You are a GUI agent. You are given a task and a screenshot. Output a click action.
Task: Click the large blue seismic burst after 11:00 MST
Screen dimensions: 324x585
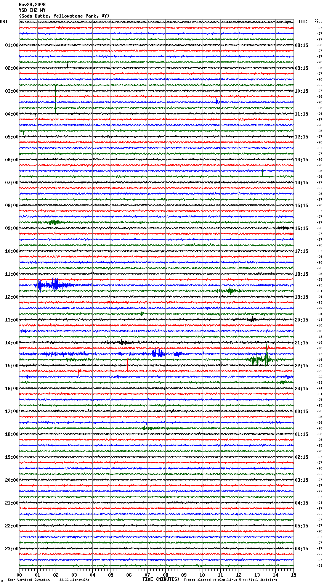53,285
